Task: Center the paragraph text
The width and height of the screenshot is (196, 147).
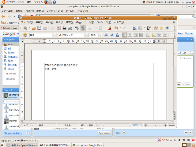Action: (130, 35)
